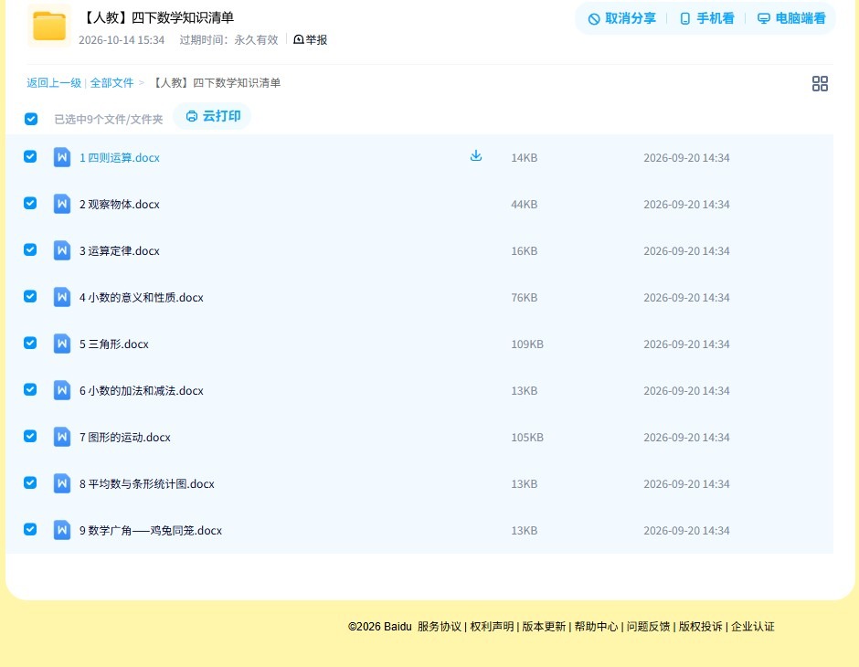Screen dimensions: 859x667
Task: Click Word icon of 3 运算定律.docx
Action: pyautogui.click(x=62, y=250)
